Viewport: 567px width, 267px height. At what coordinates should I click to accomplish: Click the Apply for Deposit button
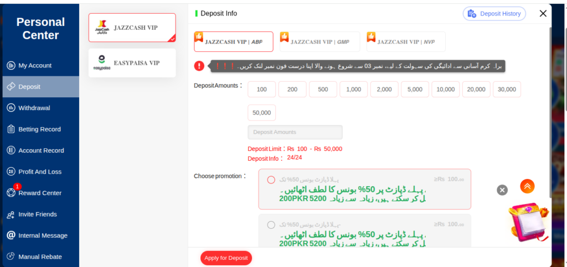[x=226, y=258]
